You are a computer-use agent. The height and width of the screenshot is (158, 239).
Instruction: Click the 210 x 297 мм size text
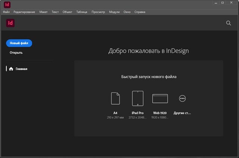pos(115,118)
